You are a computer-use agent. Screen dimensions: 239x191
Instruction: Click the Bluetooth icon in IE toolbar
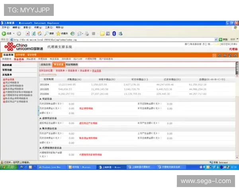114,34
